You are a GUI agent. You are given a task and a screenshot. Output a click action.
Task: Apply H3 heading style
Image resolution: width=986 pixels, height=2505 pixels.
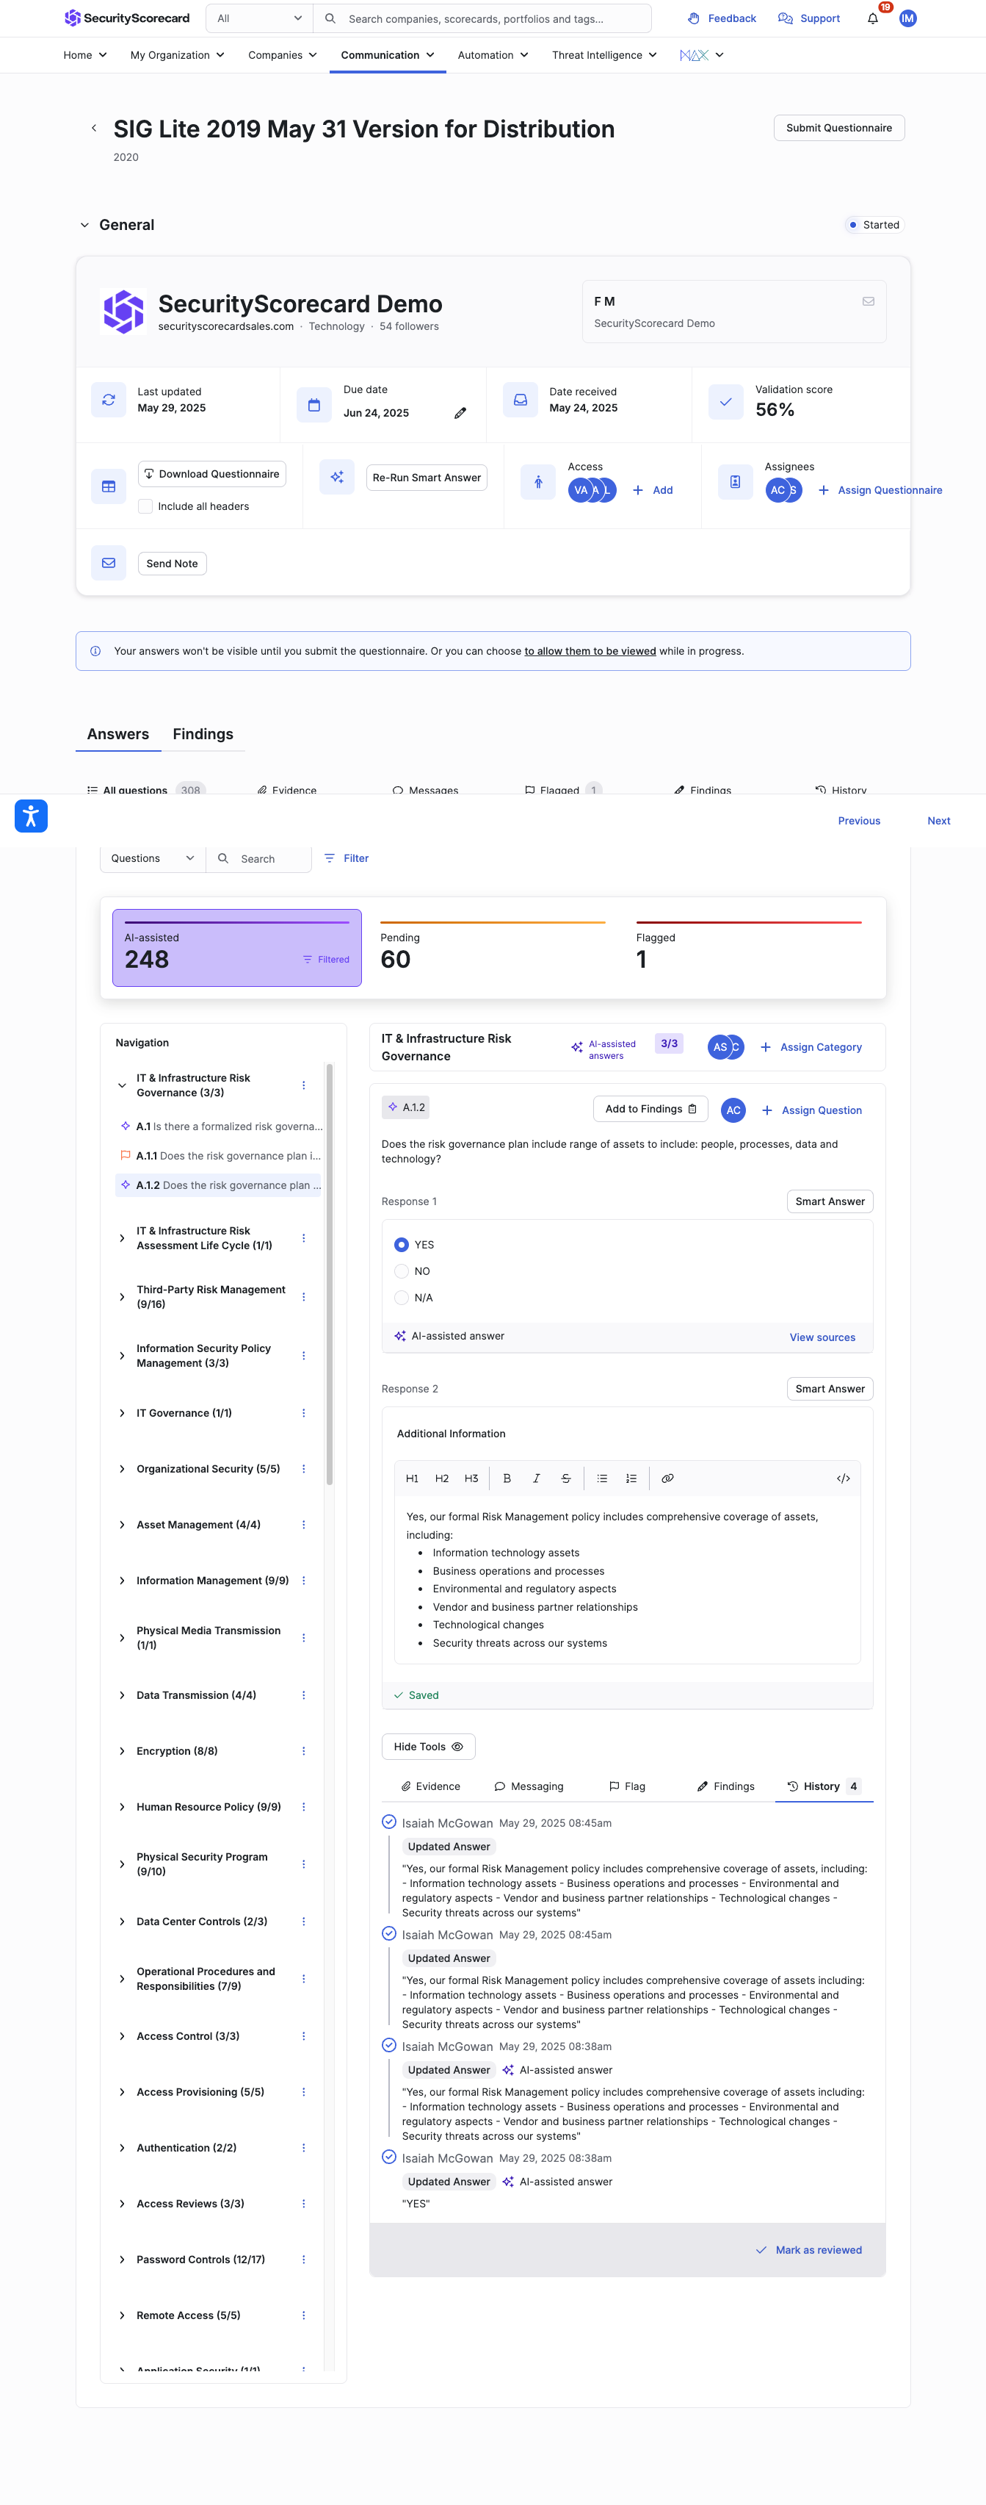point(471,1478)
